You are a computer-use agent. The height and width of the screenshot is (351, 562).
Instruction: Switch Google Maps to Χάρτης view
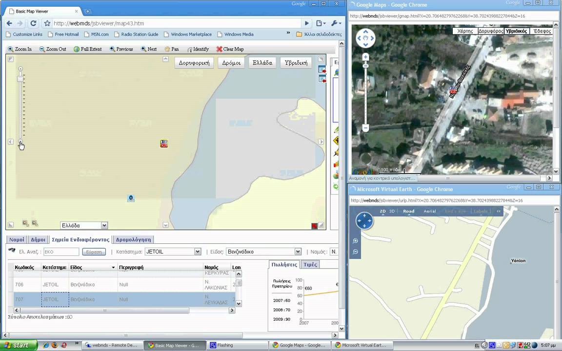point(465,31)
